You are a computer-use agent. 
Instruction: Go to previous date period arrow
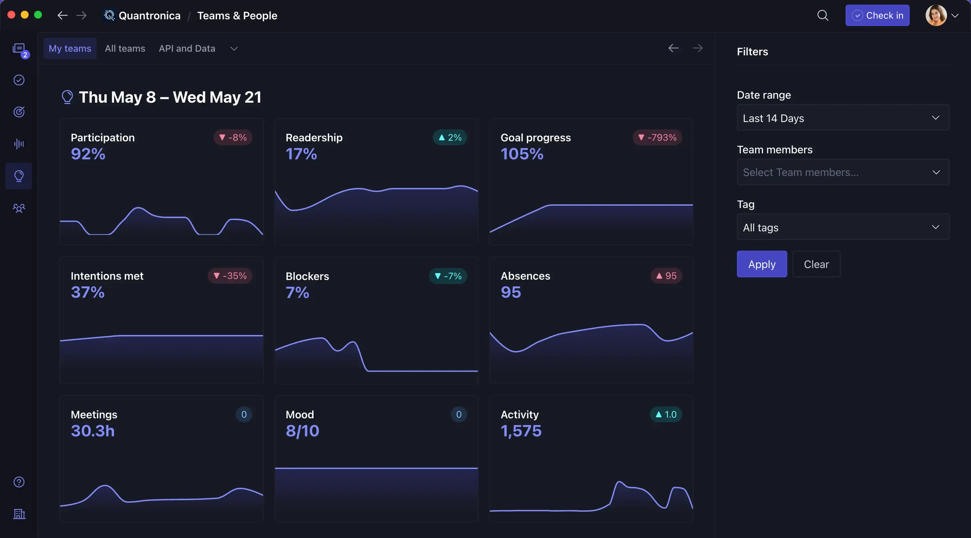point(673,48)
